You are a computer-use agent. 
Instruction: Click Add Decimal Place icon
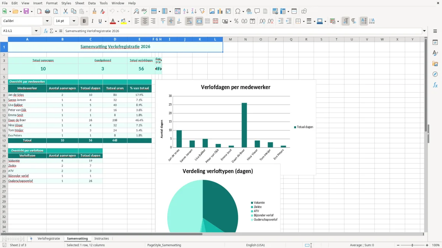tap(262, 21)
